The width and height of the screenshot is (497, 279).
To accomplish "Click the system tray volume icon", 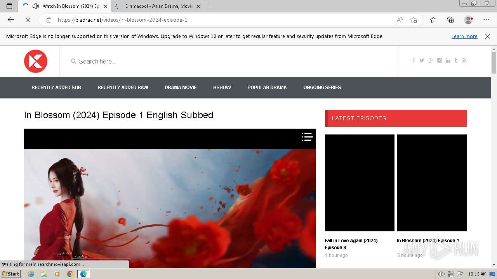I will 441,274.
